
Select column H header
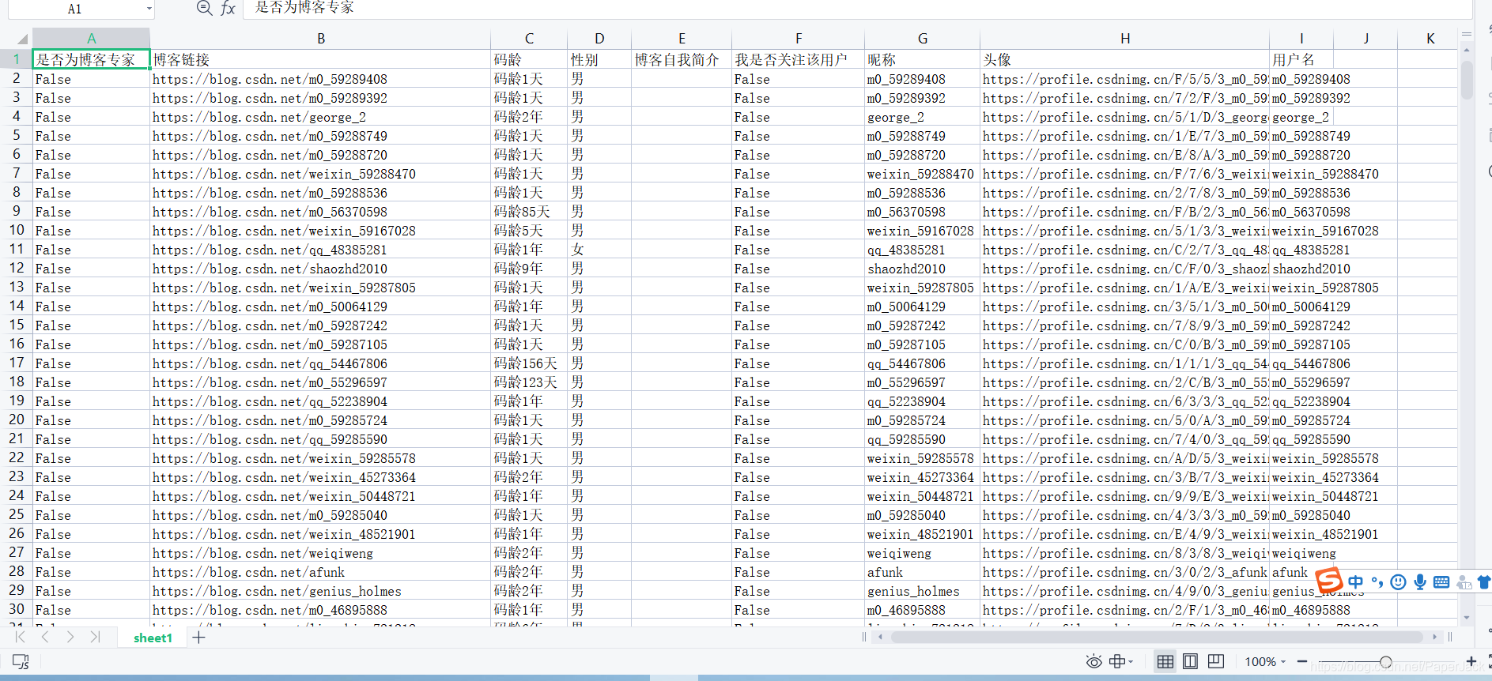[1124, 38]
